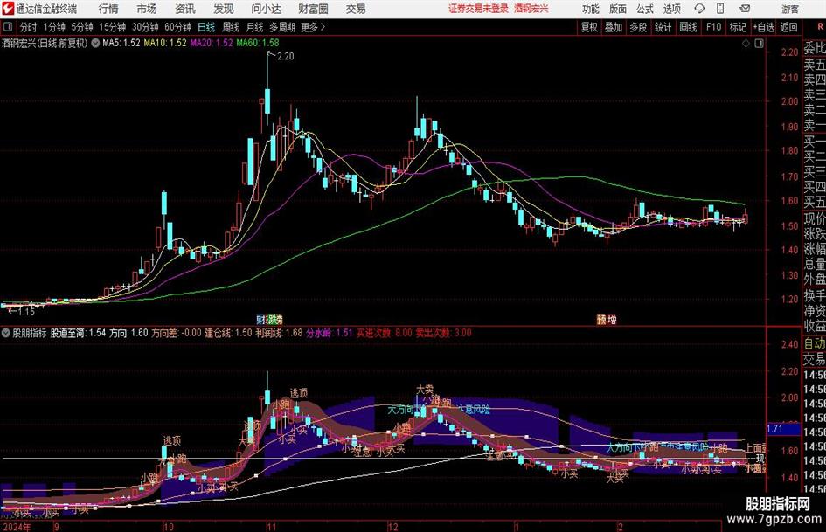Click the 画线 drawing tools button
The width and height of the screenshot is (826, 532).
coord(688,27)
